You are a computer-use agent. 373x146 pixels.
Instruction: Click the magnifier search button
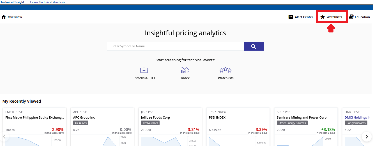tap(254, 46)
